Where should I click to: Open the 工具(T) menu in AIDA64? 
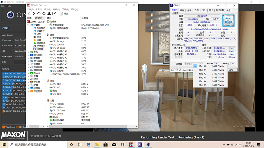66,9
